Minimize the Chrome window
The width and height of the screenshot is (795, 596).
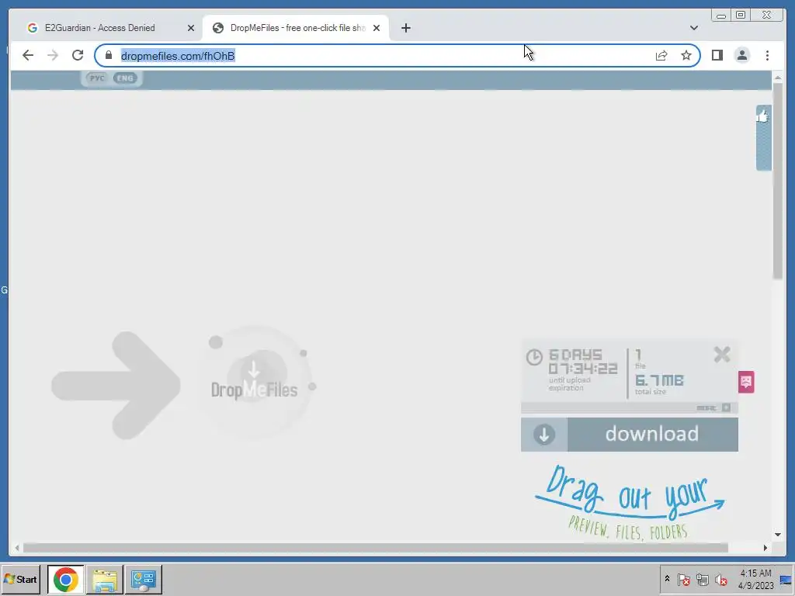coord(721,16)
